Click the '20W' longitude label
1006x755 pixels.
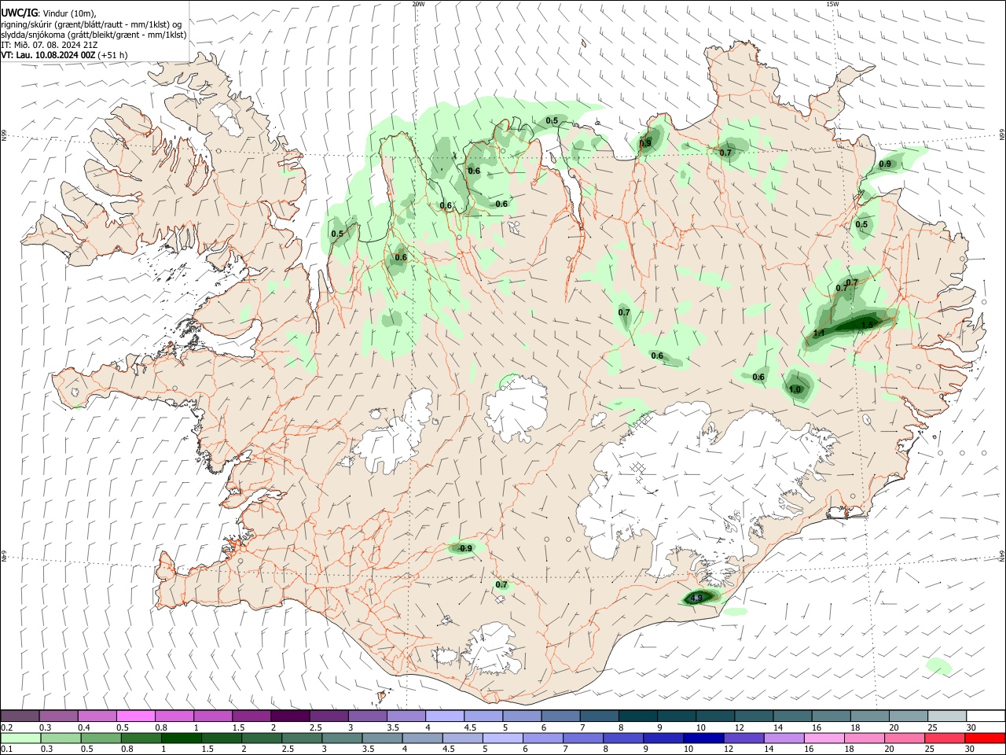418,4
